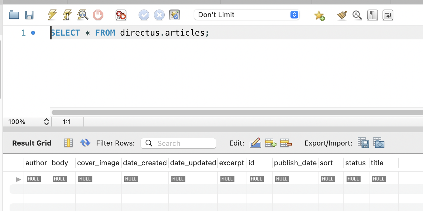Save the query as a snippet
This screenshot has width=423, height=211.
[x=319, y=15]
